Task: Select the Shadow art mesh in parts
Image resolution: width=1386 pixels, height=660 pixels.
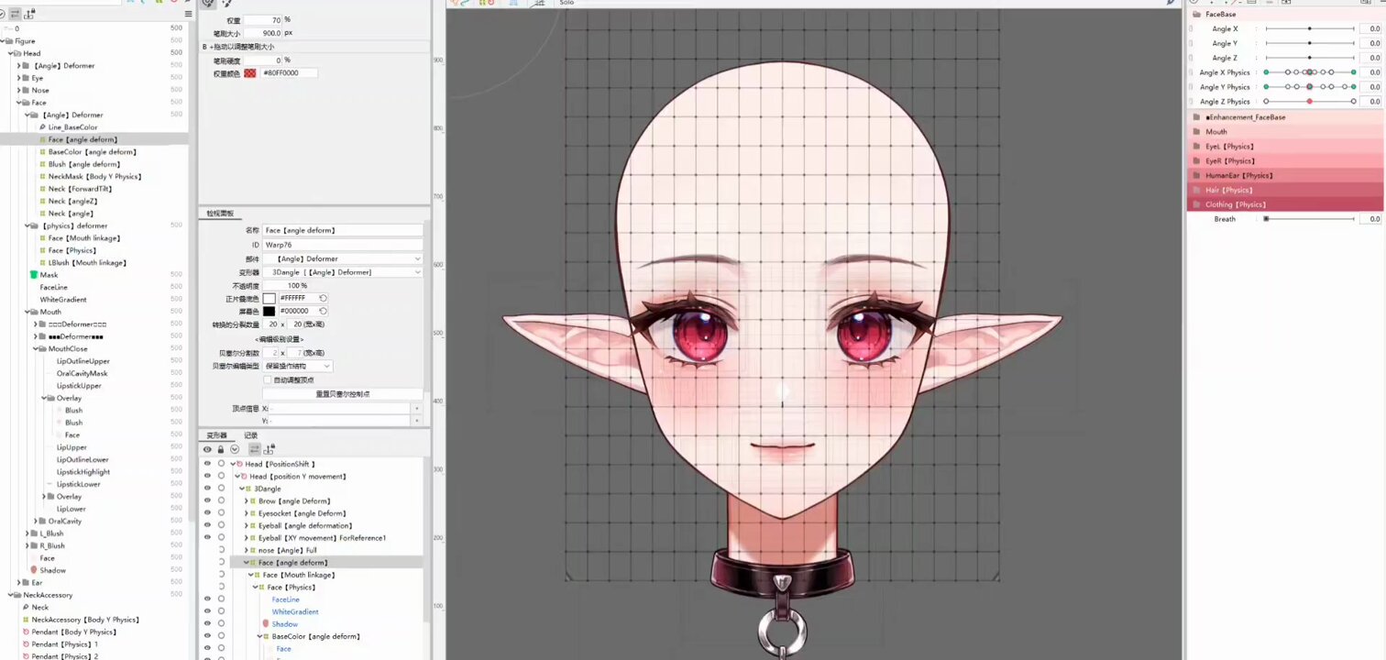Action: tap(52, 570)
